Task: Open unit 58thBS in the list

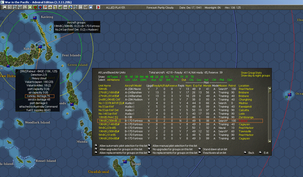Action: 103,89
